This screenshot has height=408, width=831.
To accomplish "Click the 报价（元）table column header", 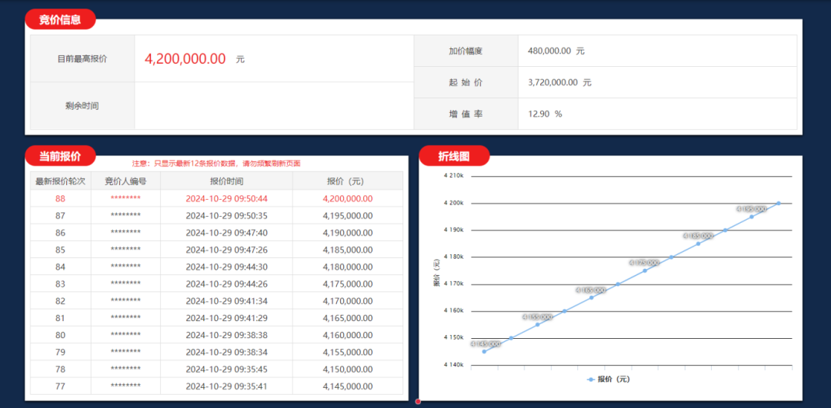I will pos(348,181).
